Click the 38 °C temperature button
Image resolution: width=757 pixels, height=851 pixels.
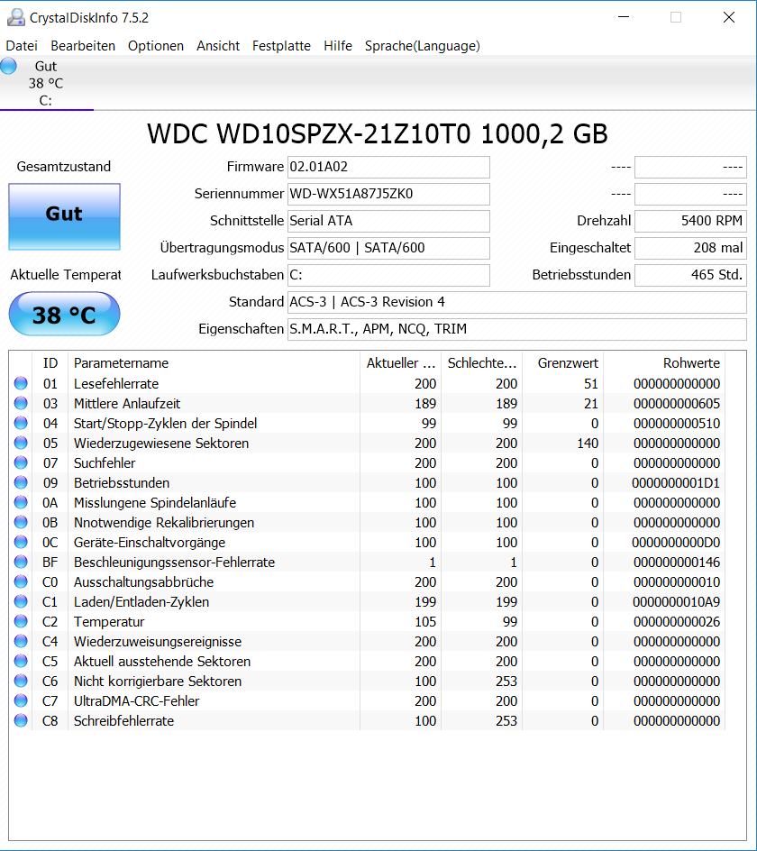(x=64, y=315)
